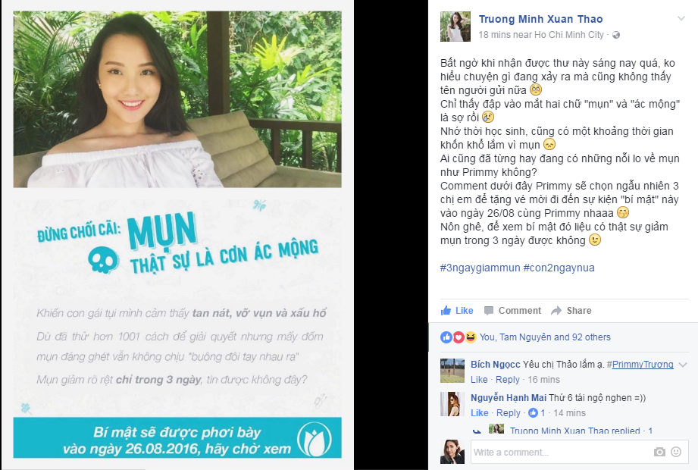Click the globe public privacy icon
The width and height of the screenshot is (698, 470).
[x=616, y=35]
